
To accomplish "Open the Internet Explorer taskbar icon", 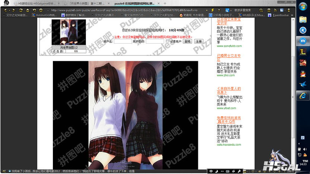I will click(x=303, y=96).
